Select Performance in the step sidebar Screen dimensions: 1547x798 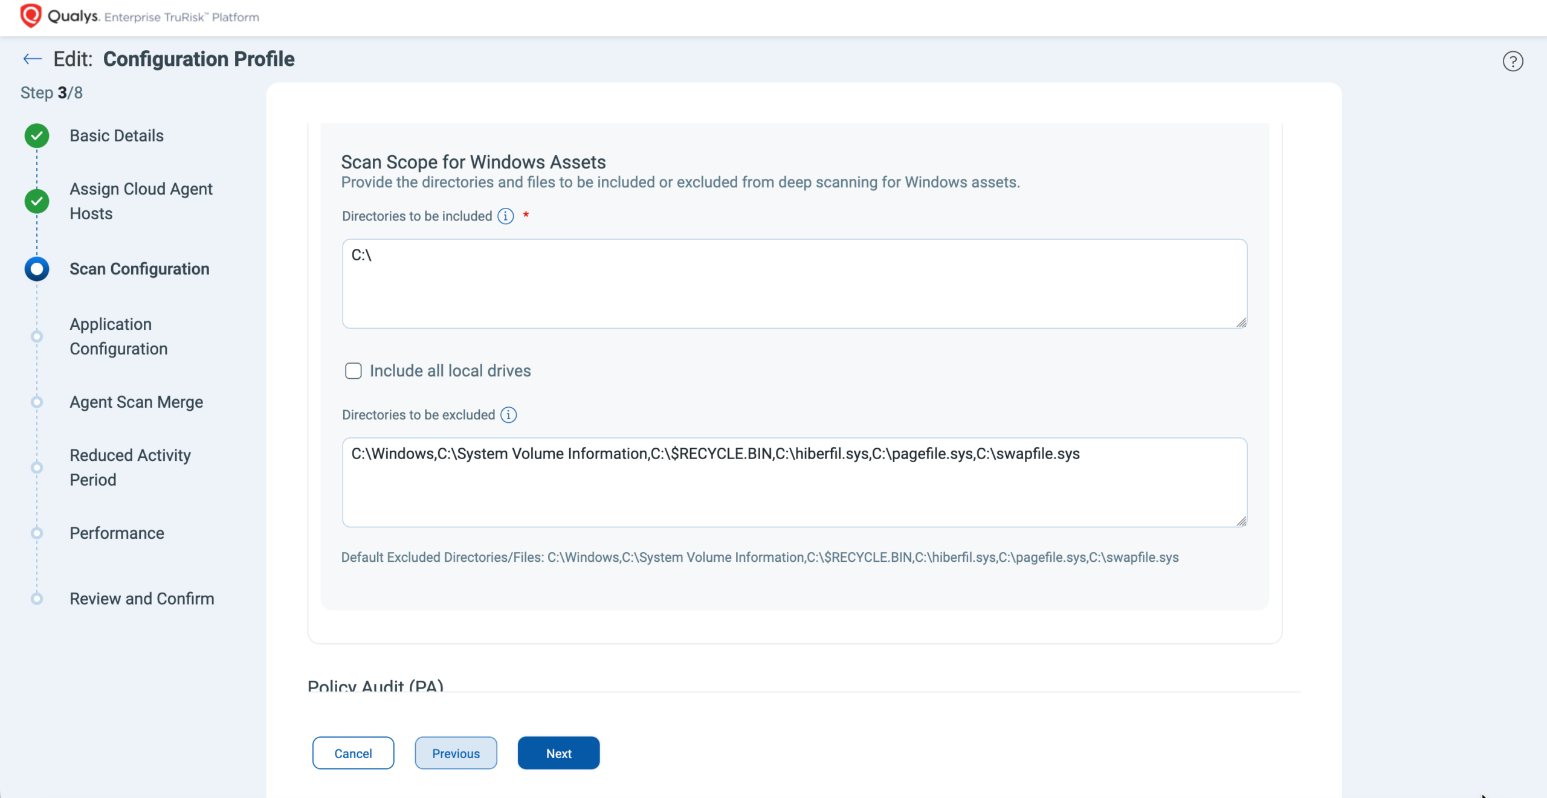(x=117, y=533)
